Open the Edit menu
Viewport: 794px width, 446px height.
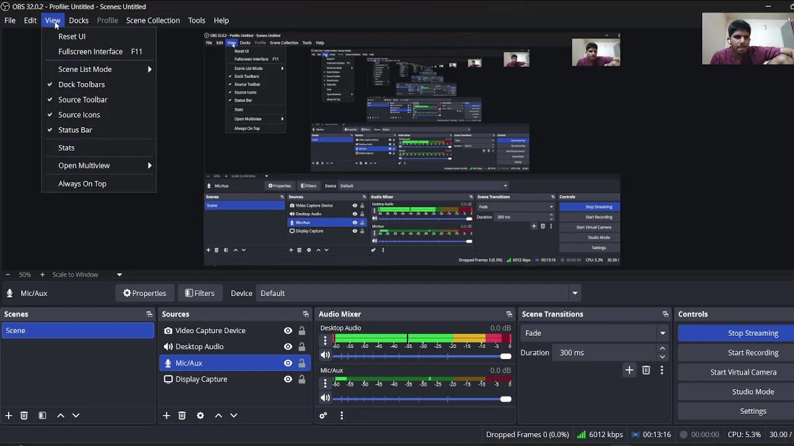click(30, 20)
